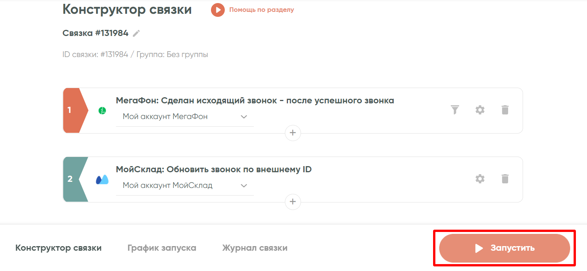Switch to the График запуска tab

coord(162,248)
